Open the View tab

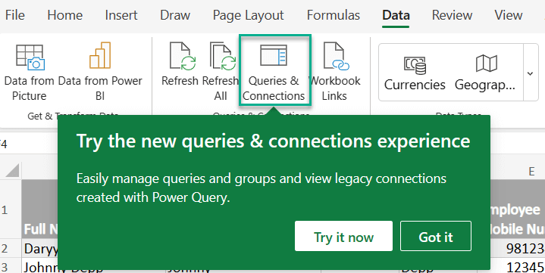click(x=509, y=15)
